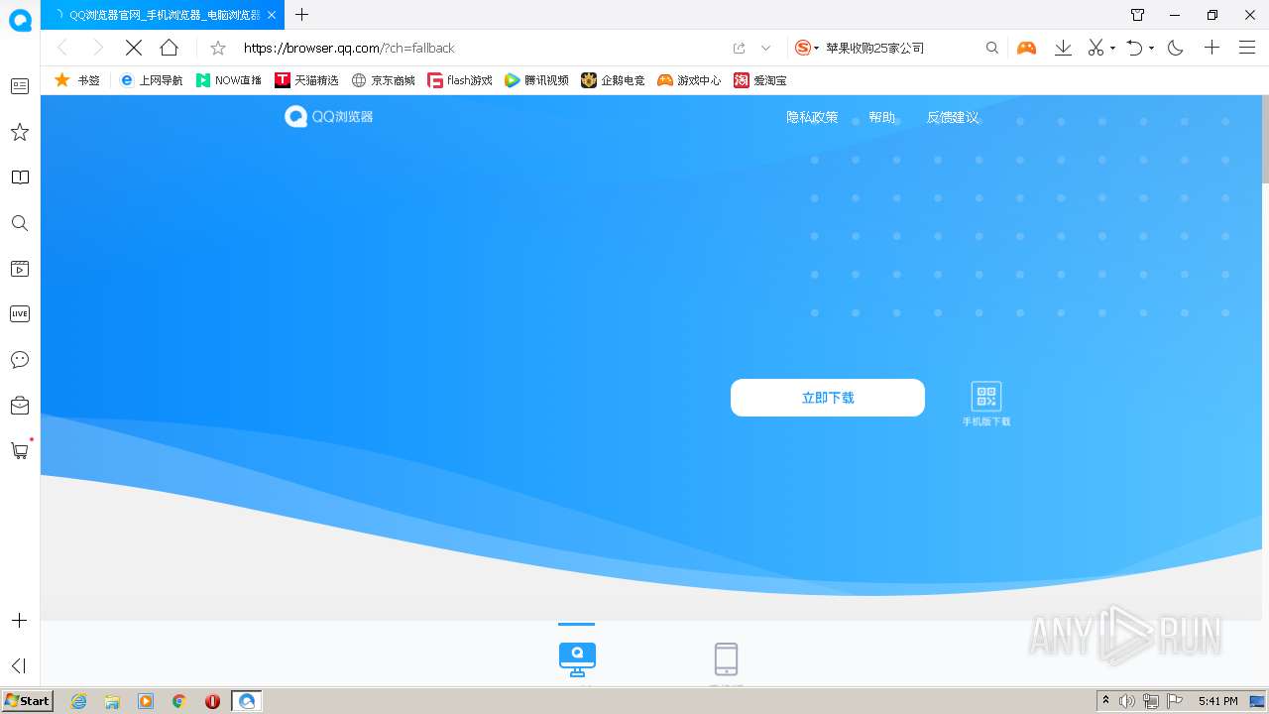This screenshot has height=714, width=1269.
Task: Open the LIVE sidebar icon
Action: [20, 314]
